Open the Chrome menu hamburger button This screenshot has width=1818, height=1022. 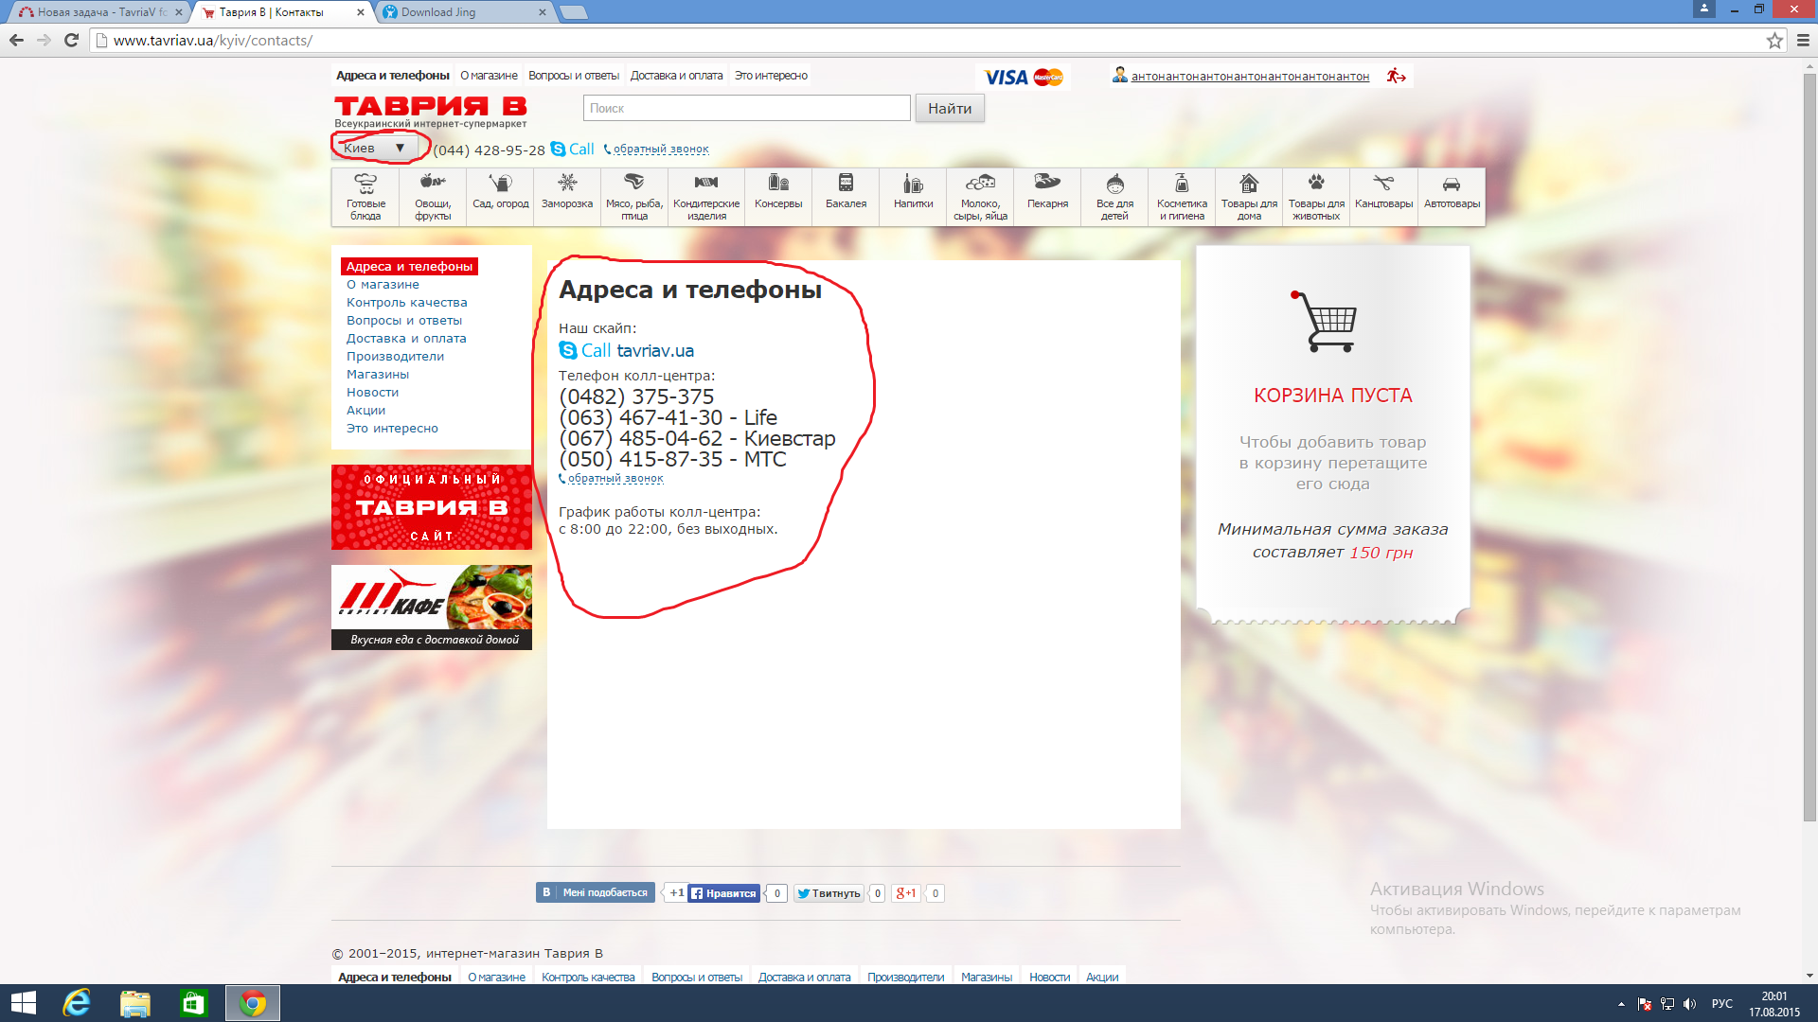coord(1803,41)
